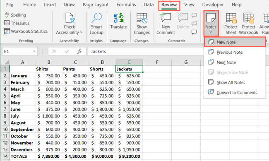
Task: Open the Notes dropdown button
Action: tap(211, 23)
